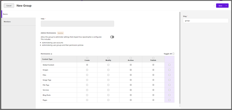Click the Permissions info help icon
Screen dimensions: 232x110
point(51,54)
